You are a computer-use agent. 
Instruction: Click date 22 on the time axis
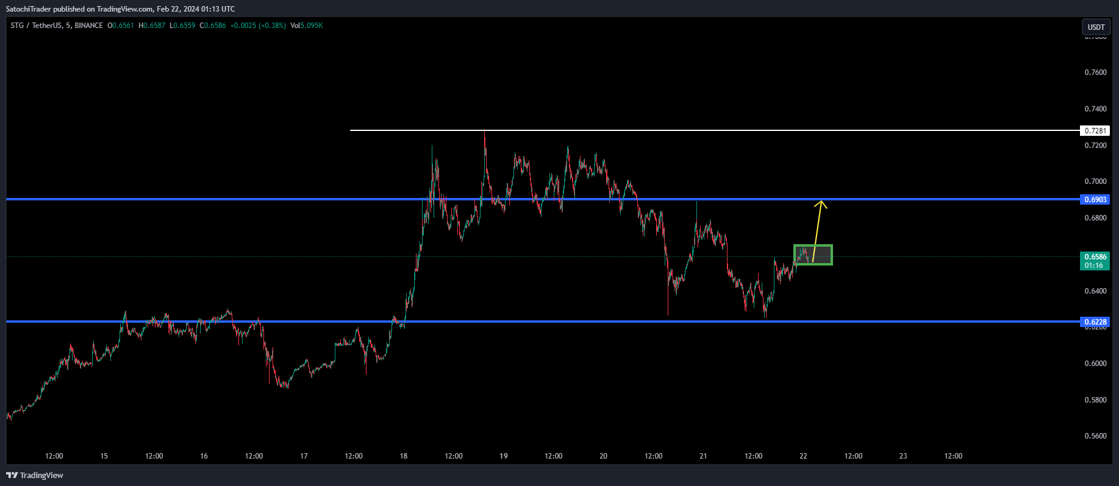click(803, 456)
